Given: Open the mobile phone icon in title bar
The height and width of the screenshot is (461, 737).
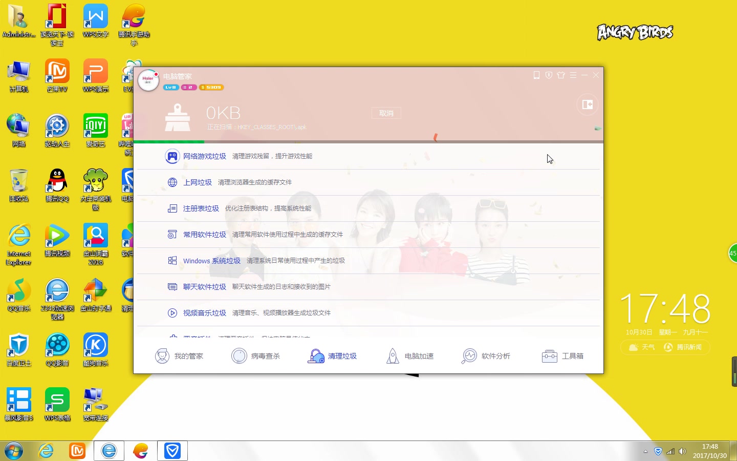Looking at the screenshot, I should [x=536, y=75].
